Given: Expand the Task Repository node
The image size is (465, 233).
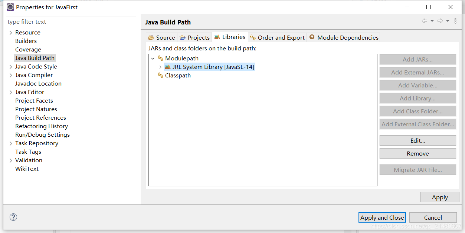Looking at the screenshot, I should 11,143.
